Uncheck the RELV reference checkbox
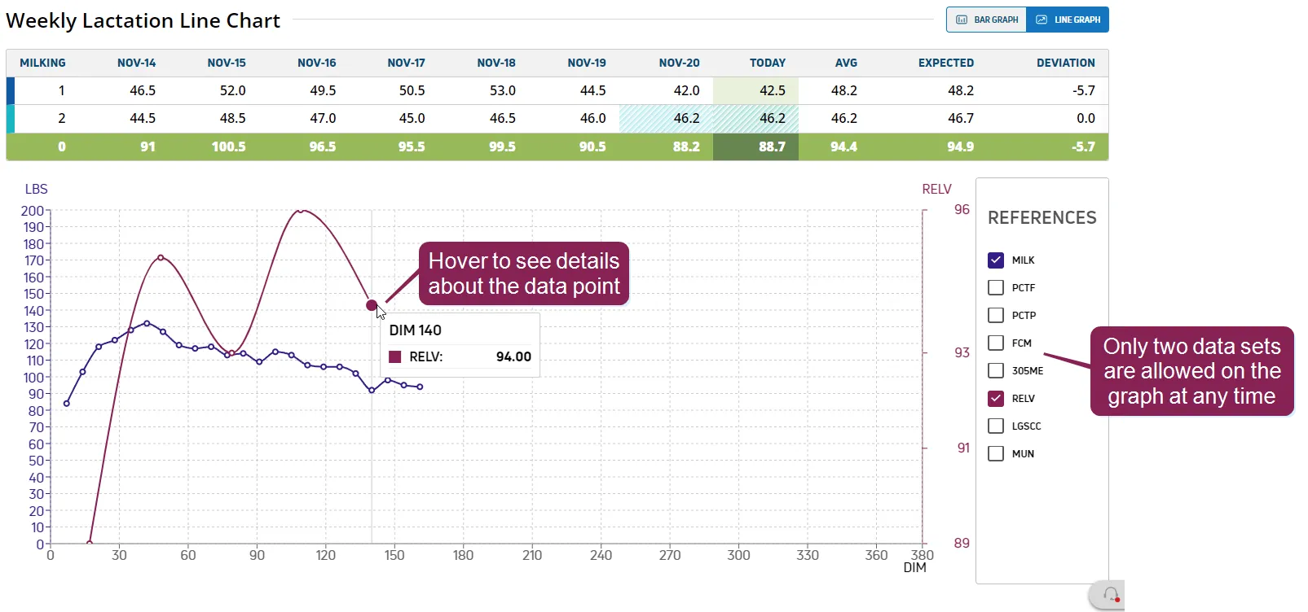The image size is (1308, 612). [996, 399]
